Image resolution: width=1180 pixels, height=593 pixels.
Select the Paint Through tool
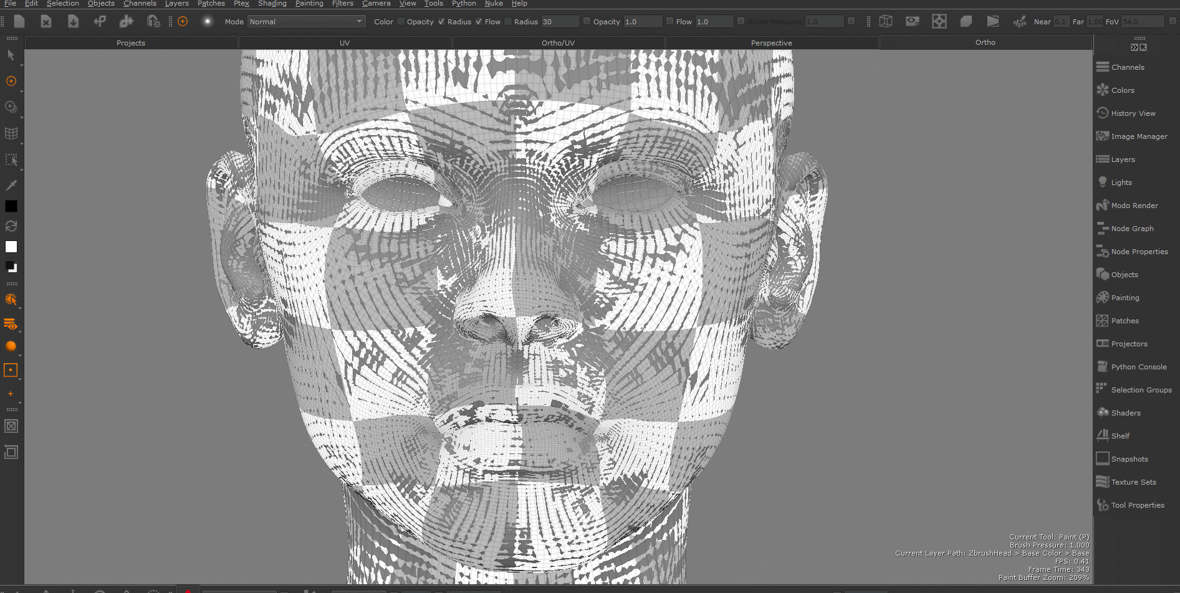[11, 107]
